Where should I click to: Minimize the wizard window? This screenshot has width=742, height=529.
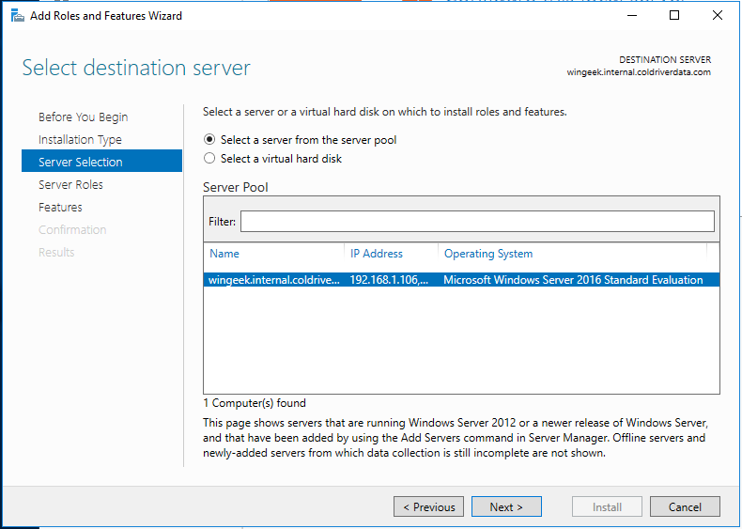pos(631,15)
